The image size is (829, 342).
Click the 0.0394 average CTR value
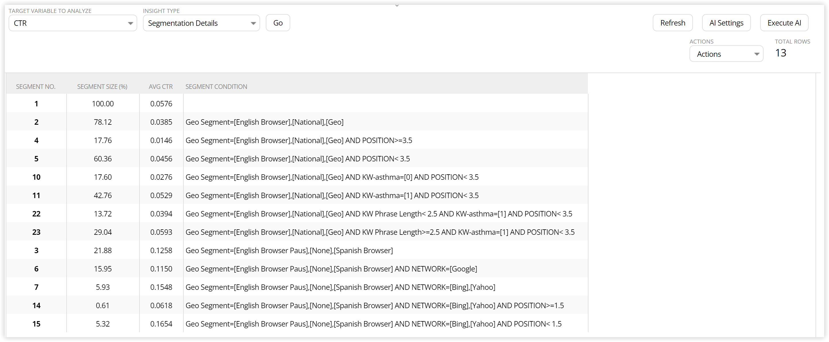[161, 214]
